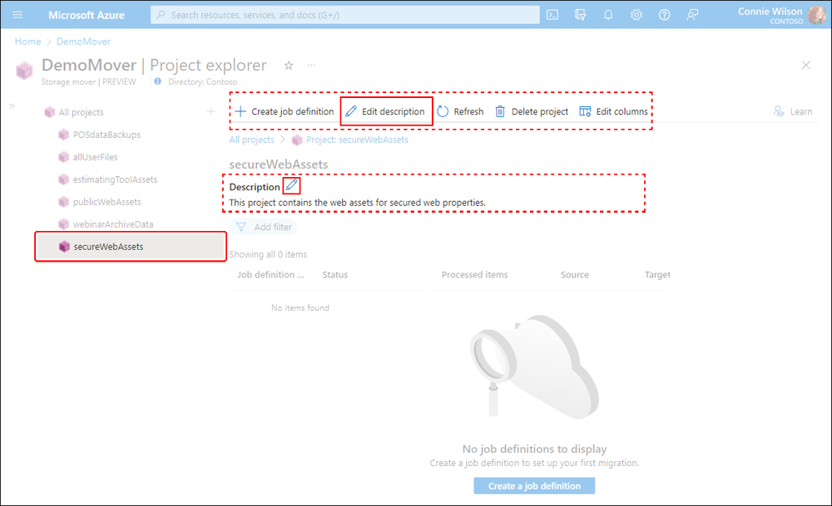Open Edit columns

(x=613, y=111)
